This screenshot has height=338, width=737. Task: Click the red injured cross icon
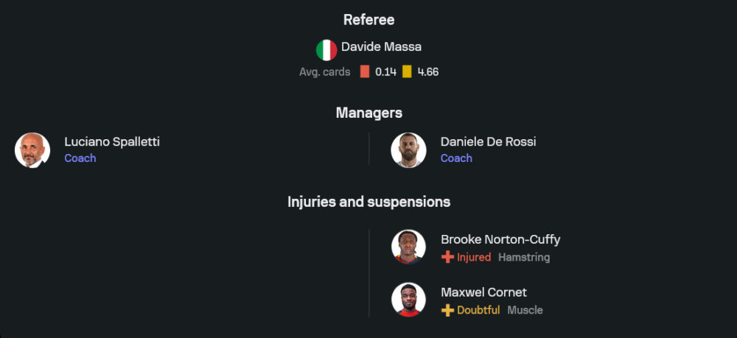pyautogui.click(x=447, y=257)
